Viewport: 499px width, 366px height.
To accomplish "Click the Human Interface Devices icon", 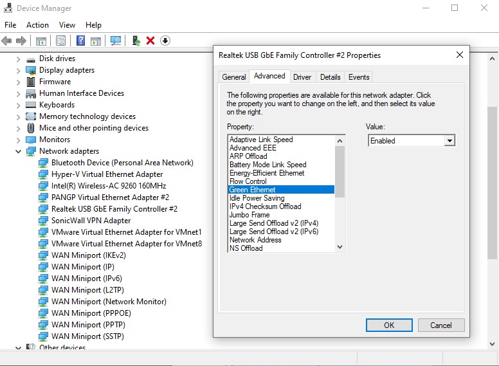I will pos(31,93).
